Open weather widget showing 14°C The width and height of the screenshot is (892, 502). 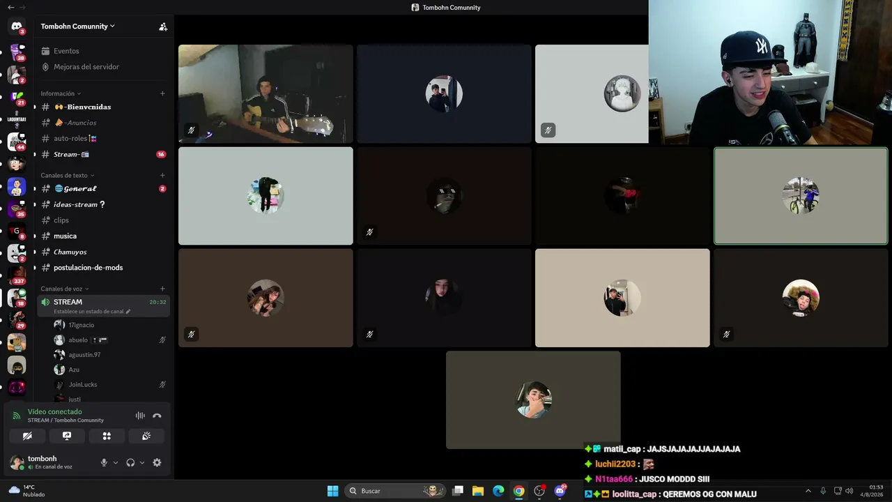point(26,491)
